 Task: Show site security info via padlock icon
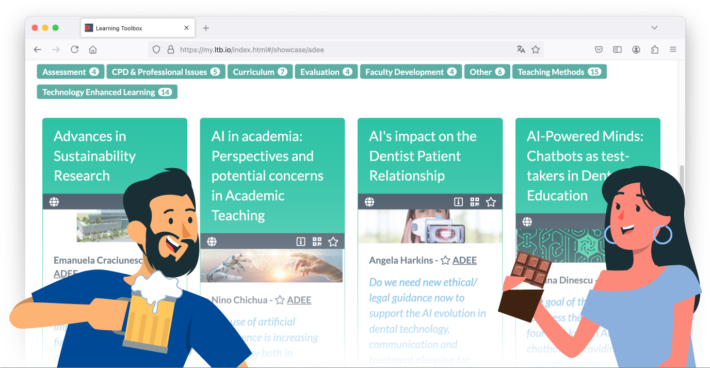(170, 50)
